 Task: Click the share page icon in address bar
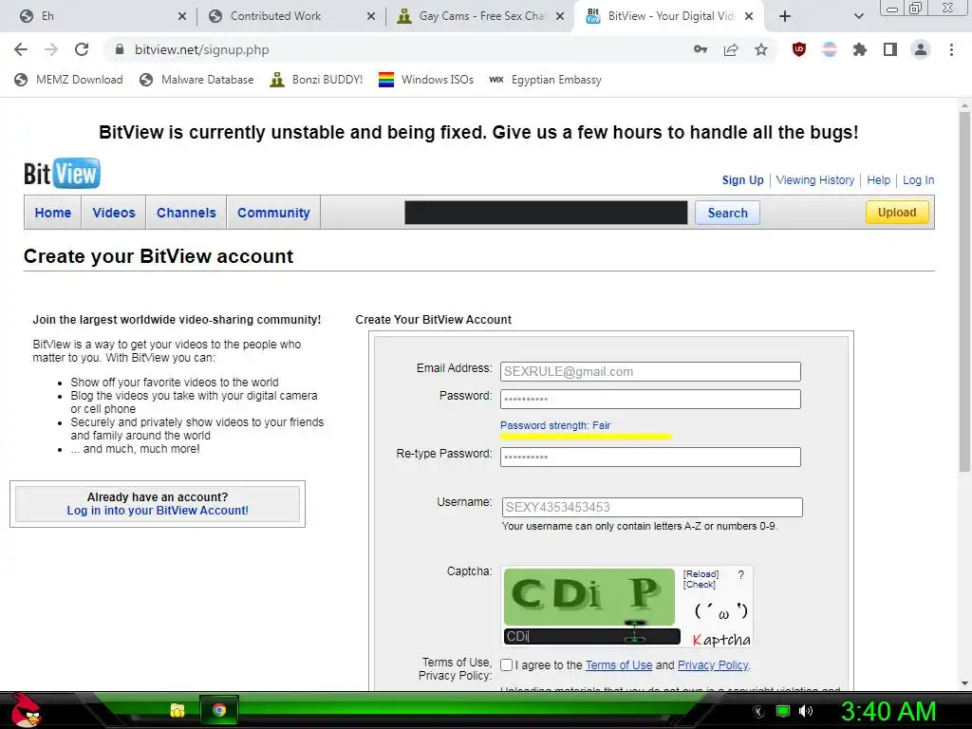731,49
